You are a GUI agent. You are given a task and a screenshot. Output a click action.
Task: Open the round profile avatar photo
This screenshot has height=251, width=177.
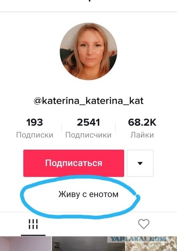(88, 51)
